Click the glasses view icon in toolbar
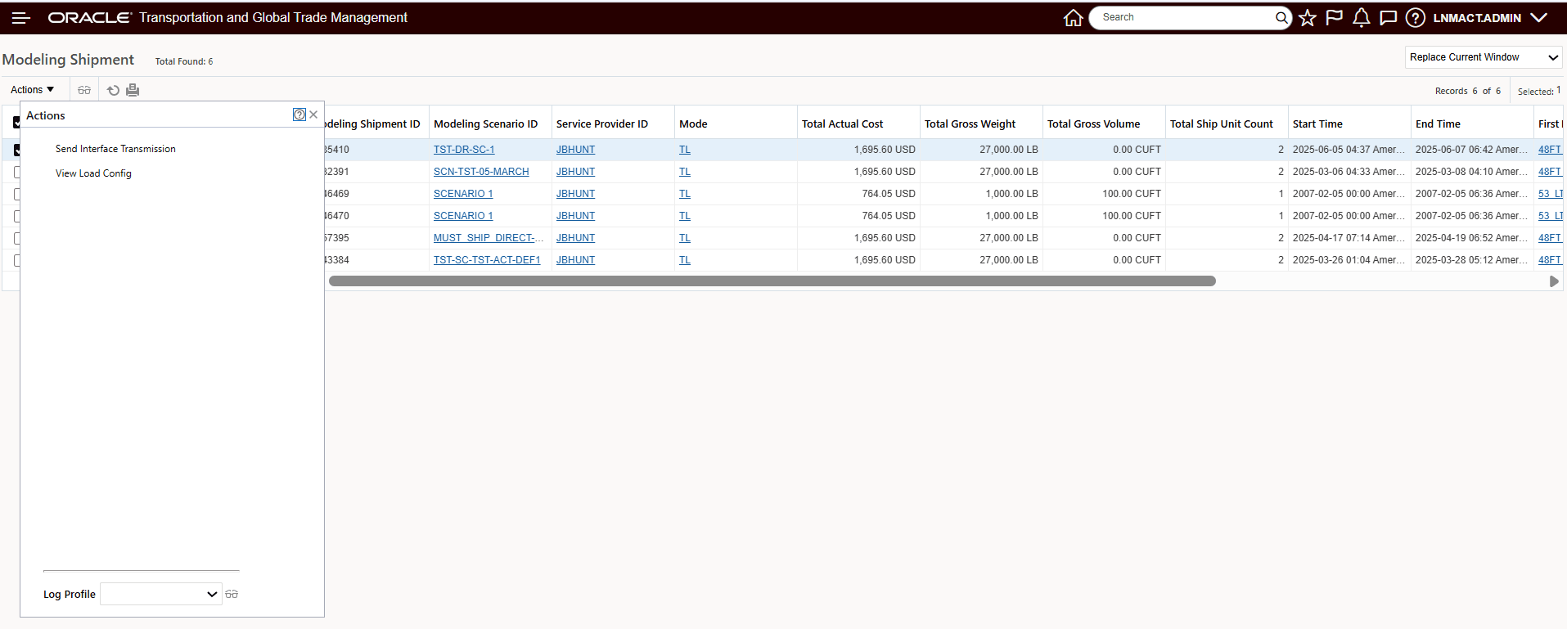Screen dimensions: 1567x629 (84, 90)
